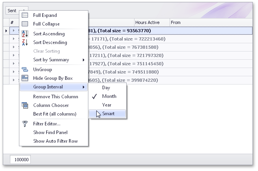Viewport: 258px width, 171px height.
Task: Click the Filter Editor funnel icon
Action: coord(25,124)
